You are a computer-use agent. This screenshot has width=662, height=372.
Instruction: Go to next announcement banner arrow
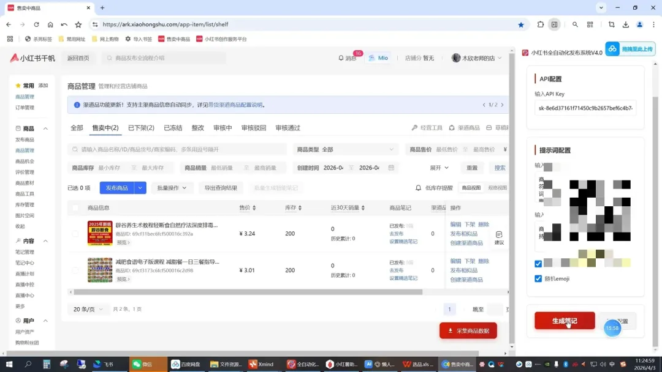503,105
